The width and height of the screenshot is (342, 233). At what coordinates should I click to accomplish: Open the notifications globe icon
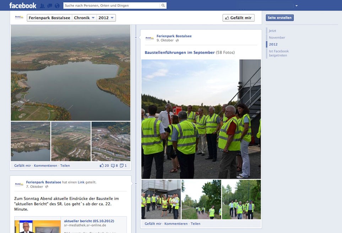click(57, 6)
